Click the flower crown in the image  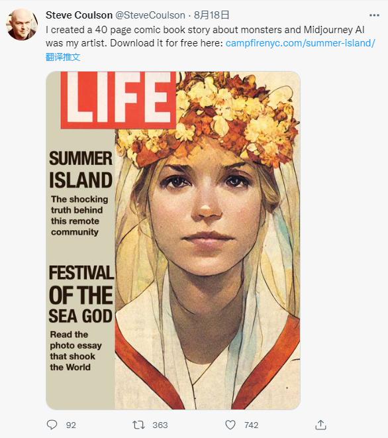point(208,117)
